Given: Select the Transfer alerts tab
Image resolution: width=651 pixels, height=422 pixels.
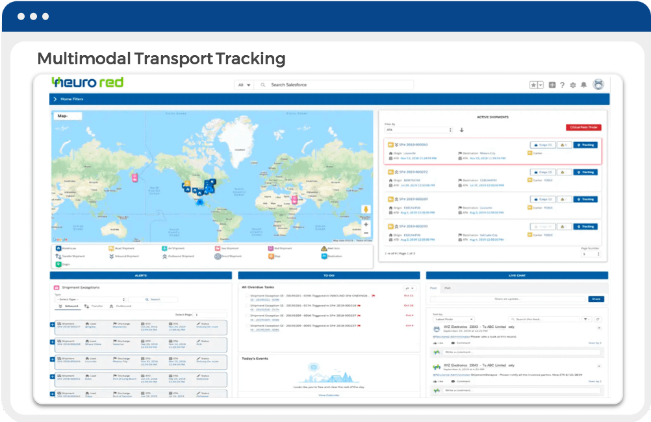Looking at the screenshot, I should pos(94,306).
